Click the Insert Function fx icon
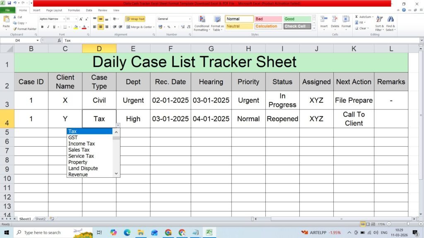The height and width of the screenshot is (238, 424). click(x=59, y=40)
